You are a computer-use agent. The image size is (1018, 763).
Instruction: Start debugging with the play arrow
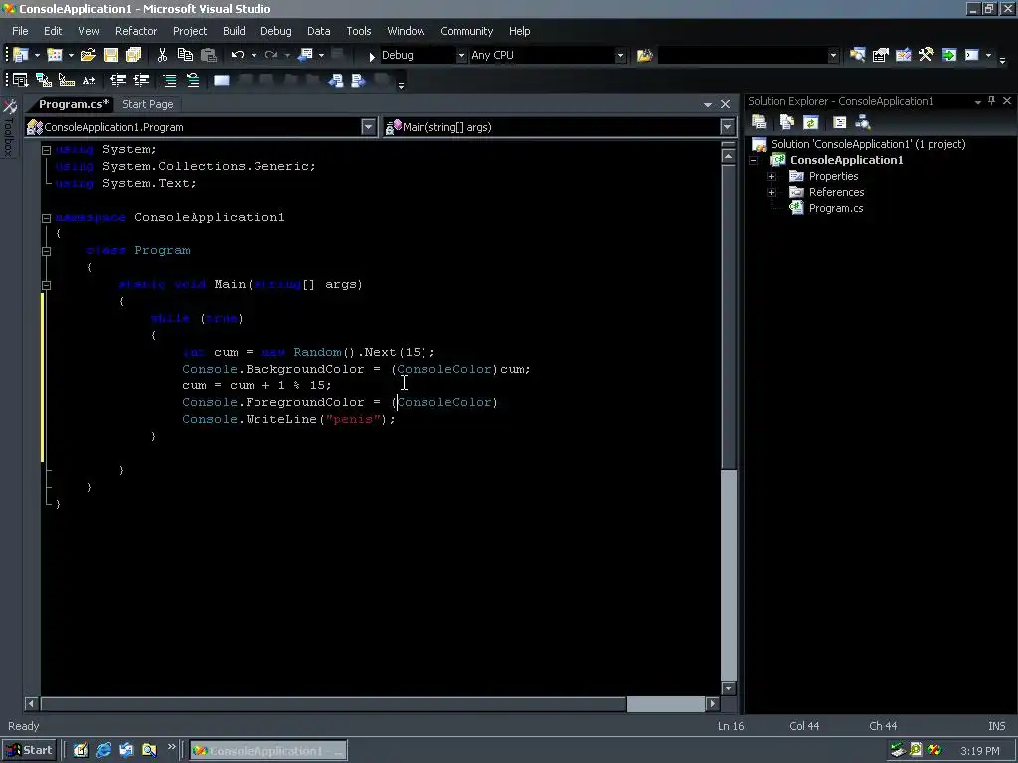point(372,56)
